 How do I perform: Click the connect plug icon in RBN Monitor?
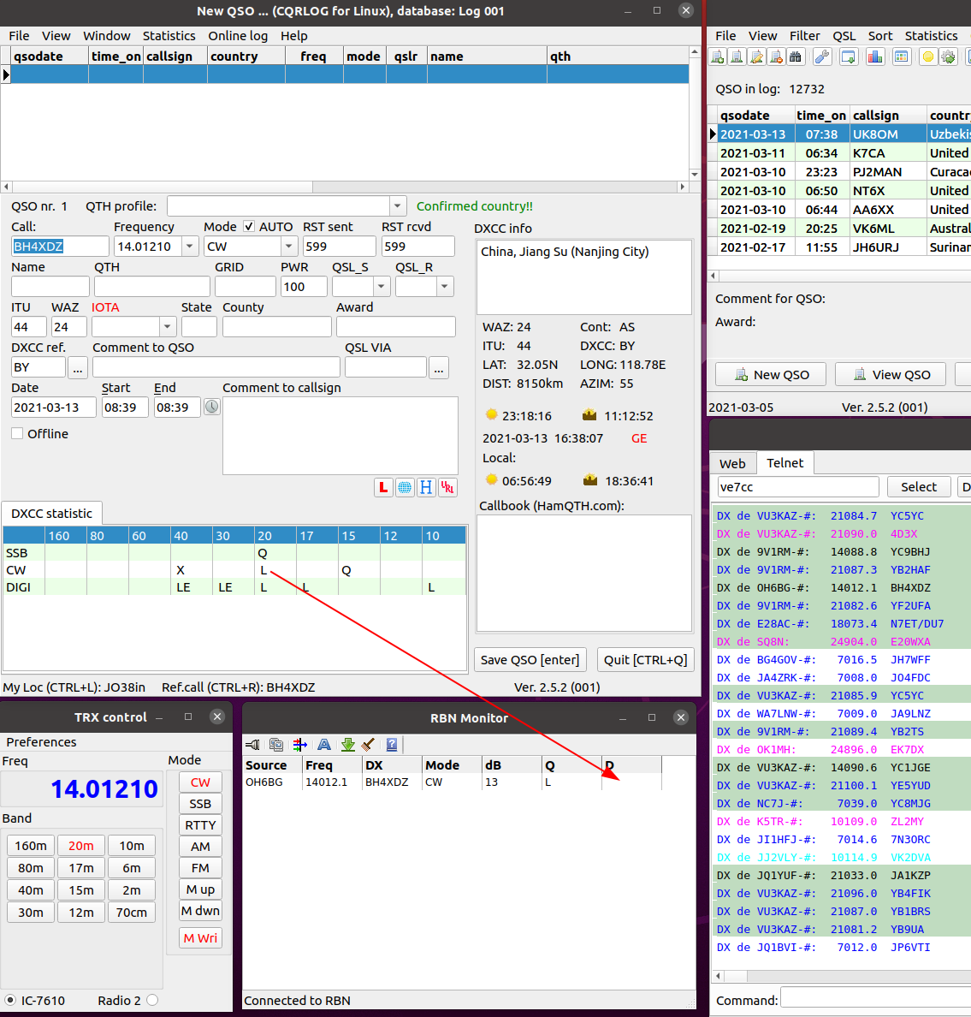coord(252,745)
